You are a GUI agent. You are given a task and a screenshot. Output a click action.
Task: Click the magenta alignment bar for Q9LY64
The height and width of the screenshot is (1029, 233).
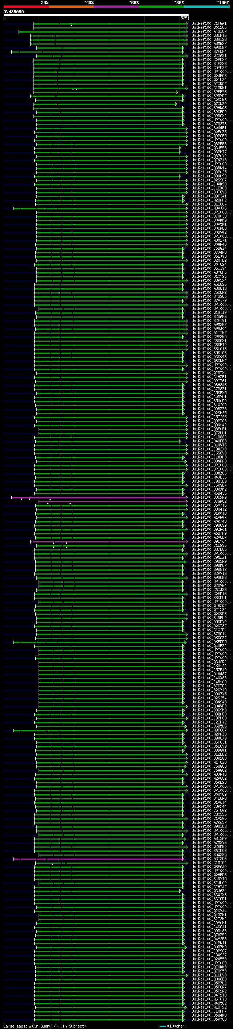point(109,542)
